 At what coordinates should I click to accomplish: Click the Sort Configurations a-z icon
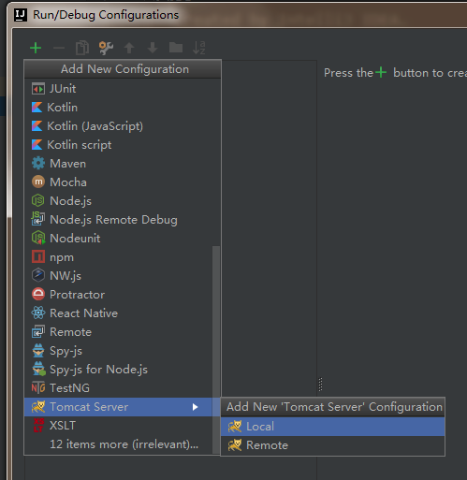point(199,48)
